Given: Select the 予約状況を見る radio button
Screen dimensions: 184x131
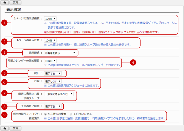Looking at the screenshot, I should [71, 114].
